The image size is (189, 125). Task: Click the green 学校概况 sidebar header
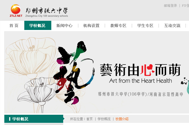[x=34, y=119]
